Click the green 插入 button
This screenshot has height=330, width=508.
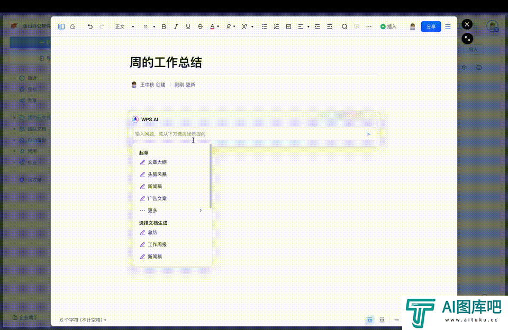388,26
